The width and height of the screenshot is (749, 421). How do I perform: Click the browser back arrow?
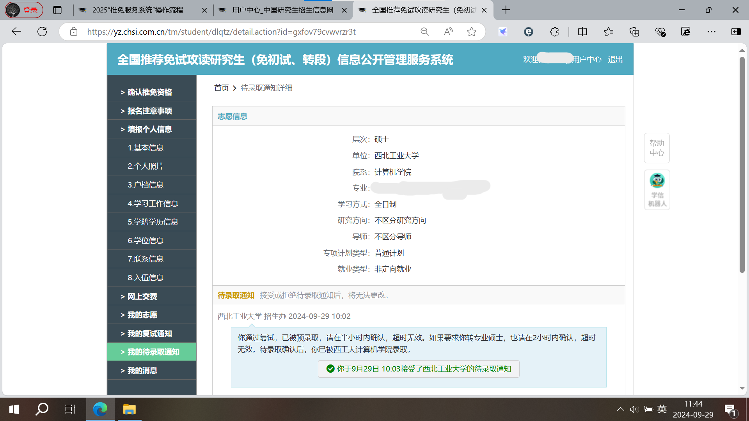point(16,32)
